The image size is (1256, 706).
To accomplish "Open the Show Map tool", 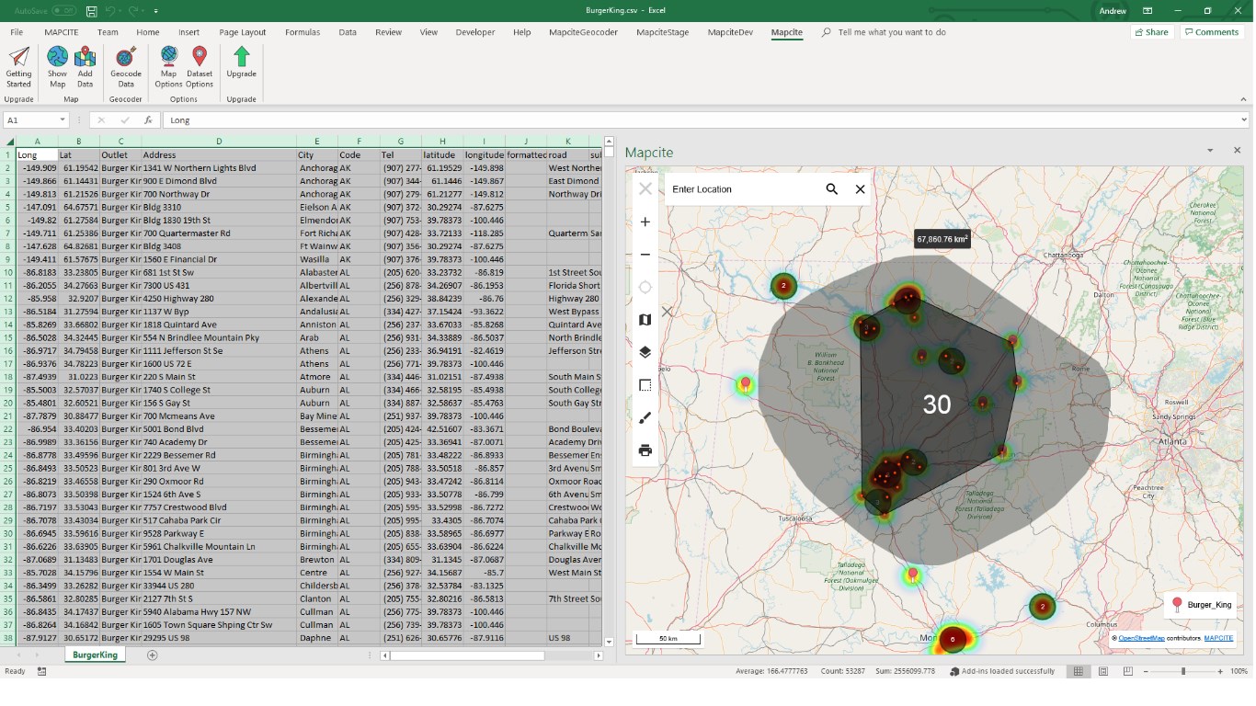I will tap(57, 66).
